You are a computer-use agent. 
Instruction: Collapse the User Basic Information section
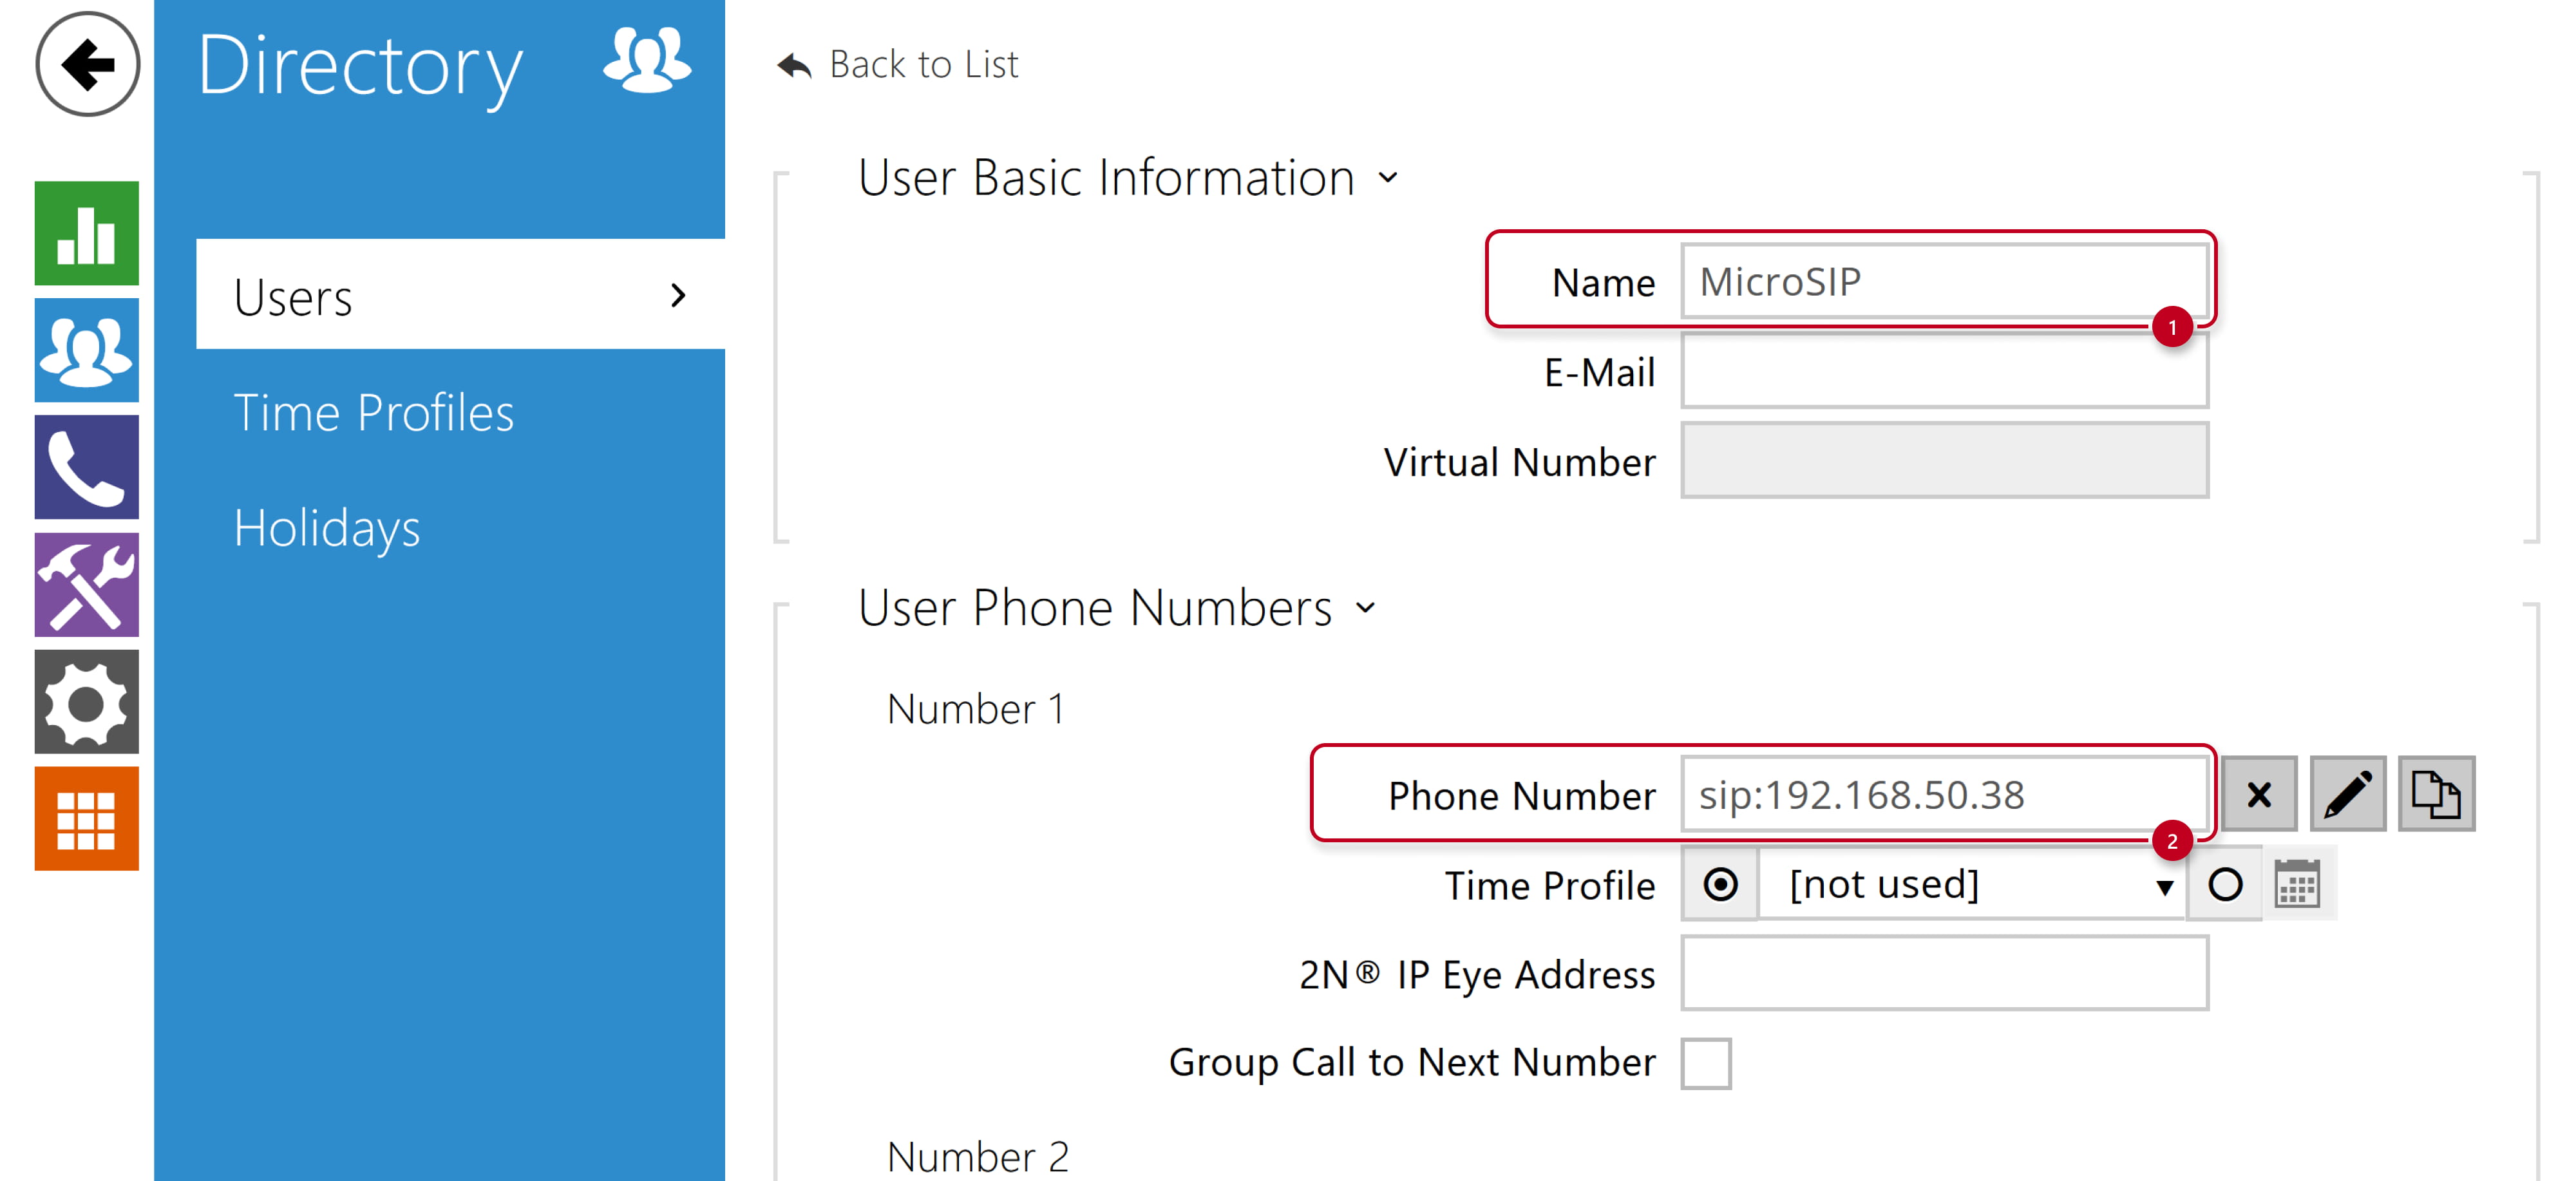point(1388,178)
